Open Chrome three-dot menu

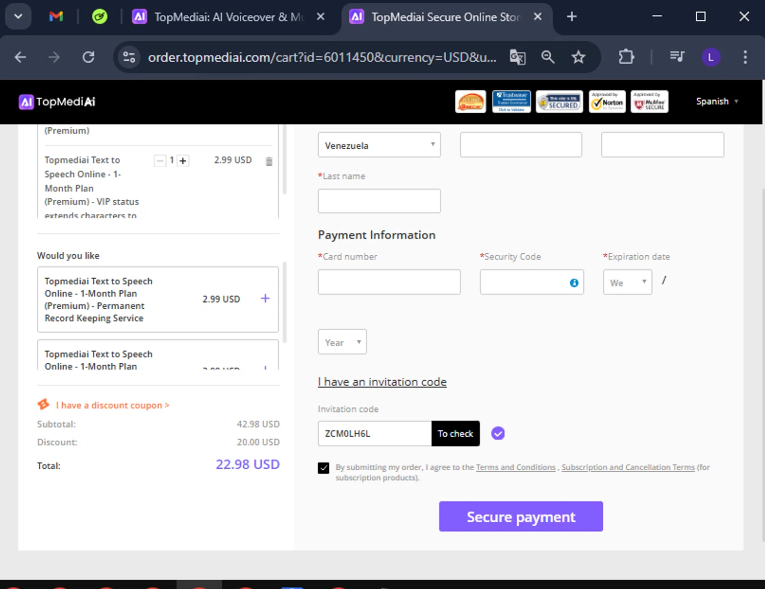coord(745,57)
